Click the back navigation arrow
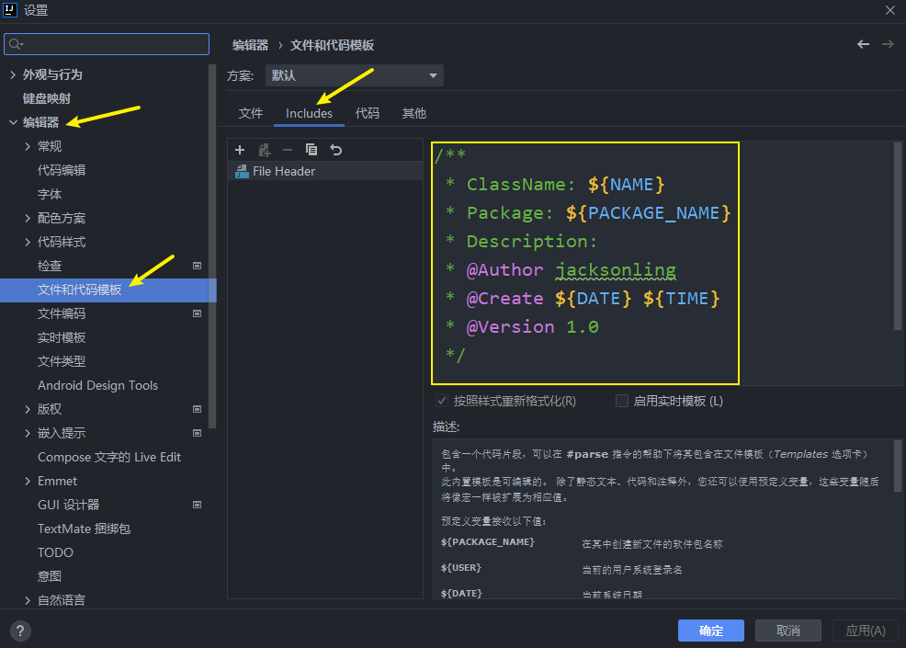906x648 pixels. (863, 44)
